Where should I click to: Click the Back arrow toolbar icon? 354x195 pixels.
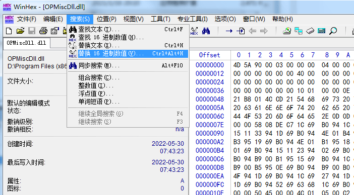click(x=252, y=31)
